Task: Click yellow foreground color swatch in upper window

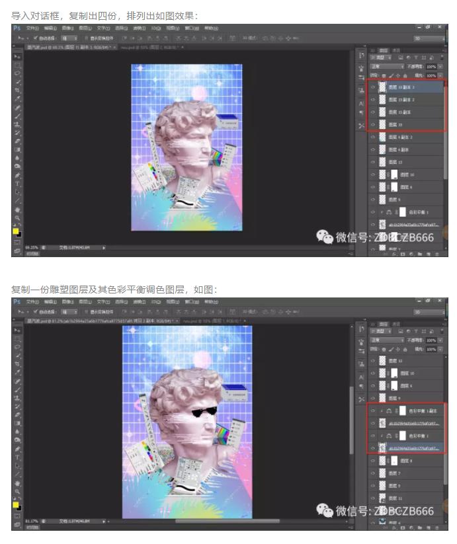Action: pos(16,231)
